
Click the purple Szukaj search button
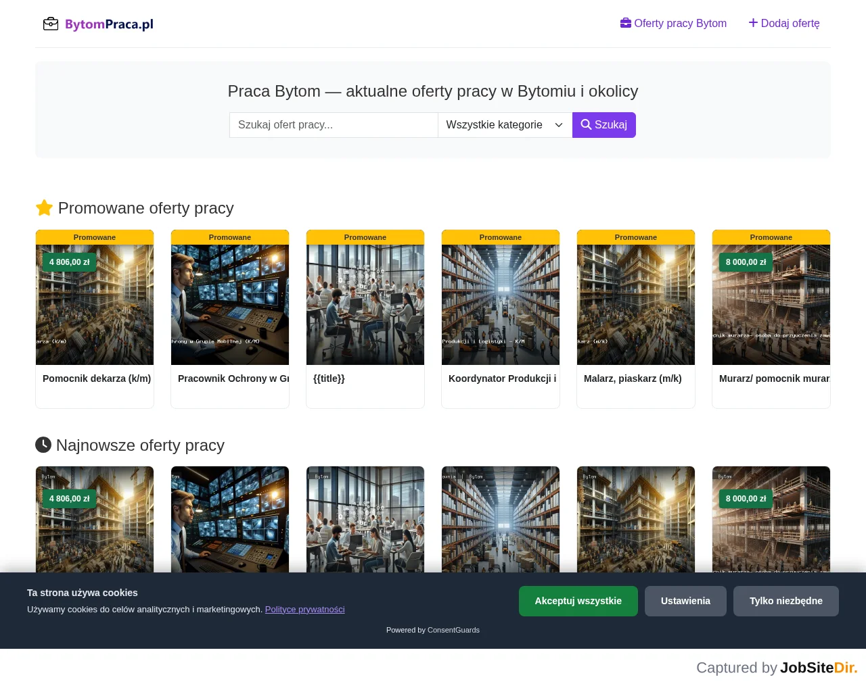point(604,125)
